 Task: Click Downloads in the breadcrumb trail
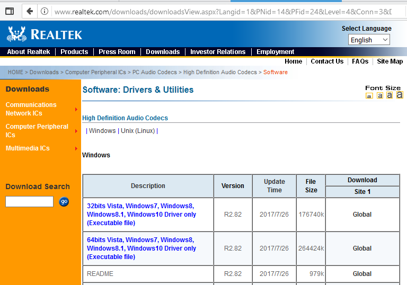coord(44,72)
